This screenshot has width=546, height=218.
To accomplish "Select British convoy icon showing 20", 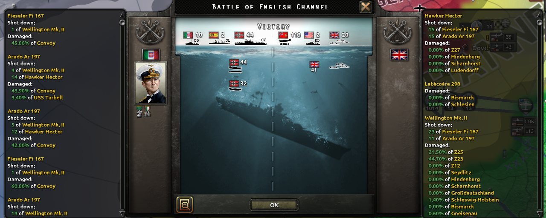I will (x=339, y=38).
